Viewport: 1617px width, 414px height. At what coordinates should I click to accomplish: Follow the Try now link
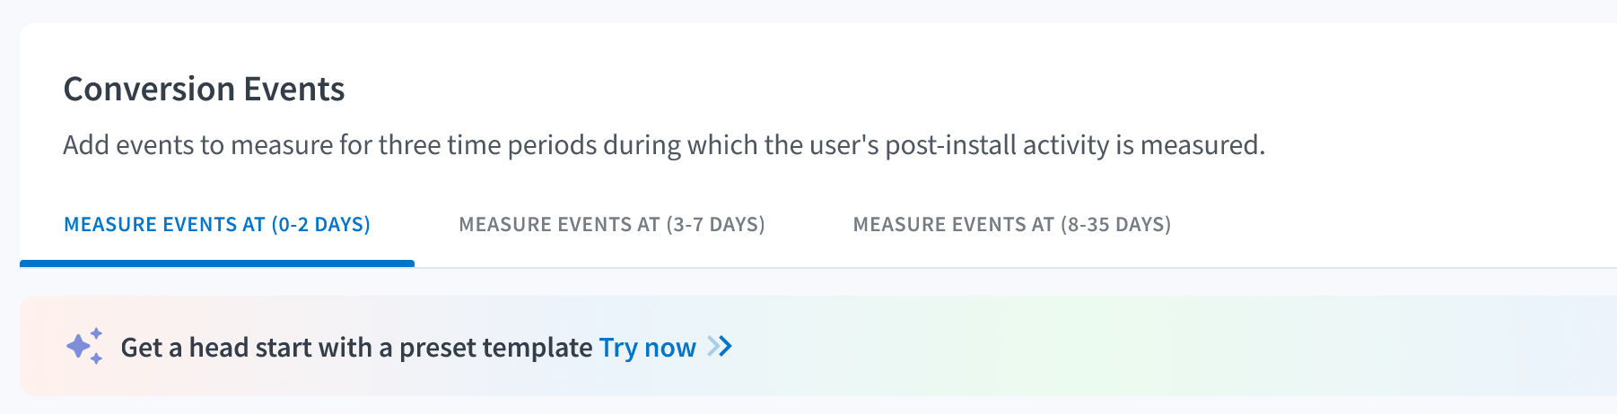pos(648,347)
